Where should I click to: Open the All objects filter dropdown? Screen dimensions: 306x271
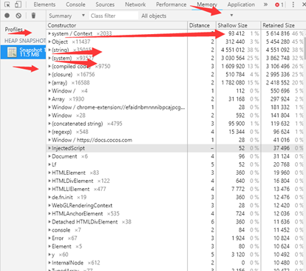(x=187, y=16)
